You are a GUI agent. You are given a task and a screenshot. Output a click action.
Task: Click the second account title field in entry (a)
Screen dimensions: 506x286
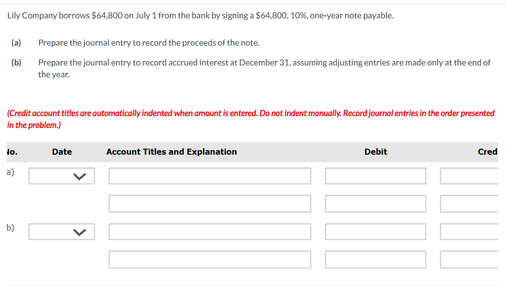[210, 204]
